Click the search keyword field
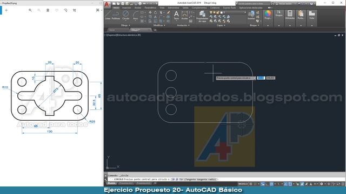Image resolution: width=346 pixels, height=194 pixels. coord(254,4)
